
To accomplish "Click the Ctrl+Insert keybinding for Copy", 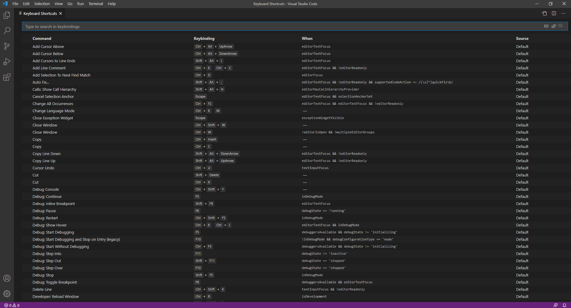I will coord(206,139).
